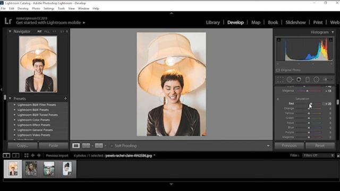The image size is (340, 191).
Task: Switch to the Library module
Action: pyautogui.click(x=212, y=22)
